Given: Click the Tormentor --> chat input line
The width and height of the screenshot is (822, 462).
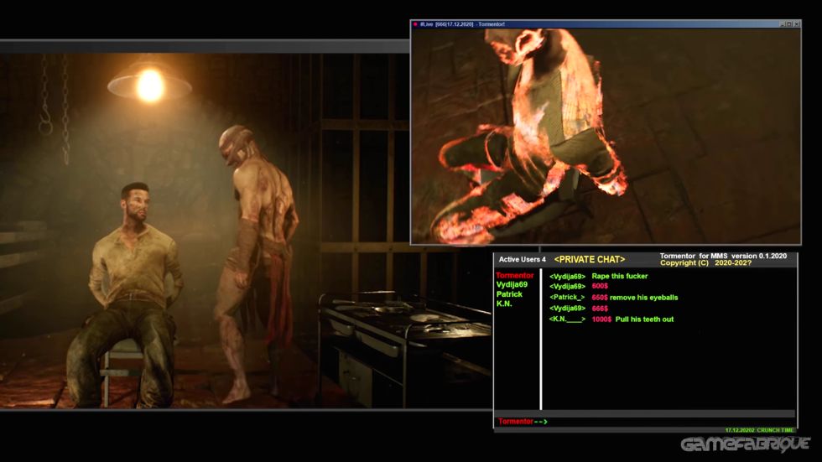Looking at the screenshot, I should coord(645,421).
